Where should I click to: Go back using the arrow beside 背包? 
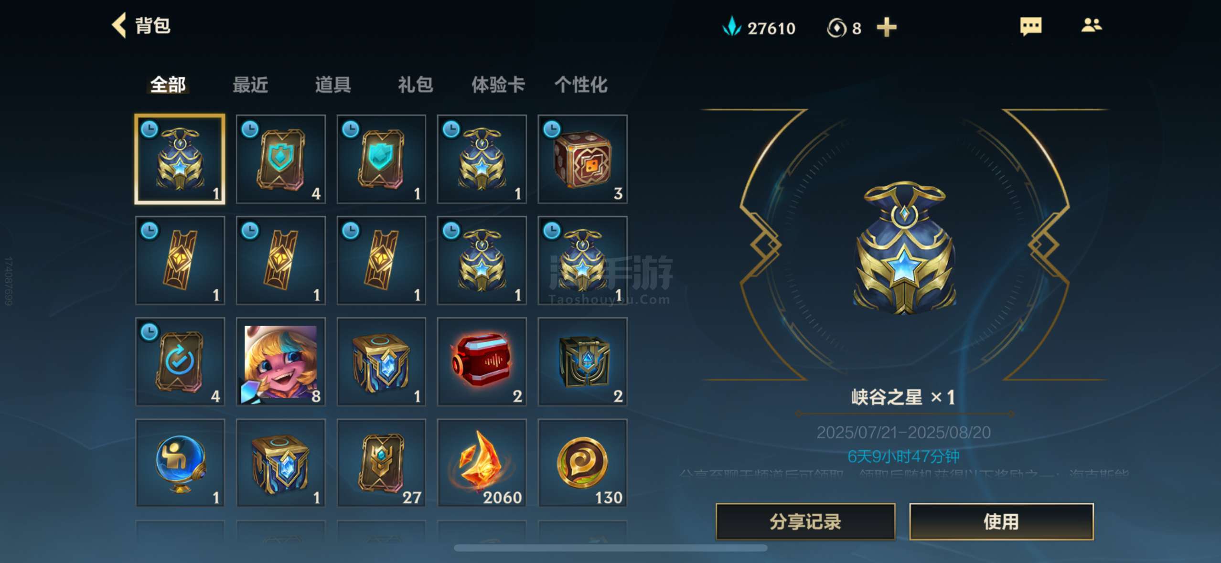point(119,25)
